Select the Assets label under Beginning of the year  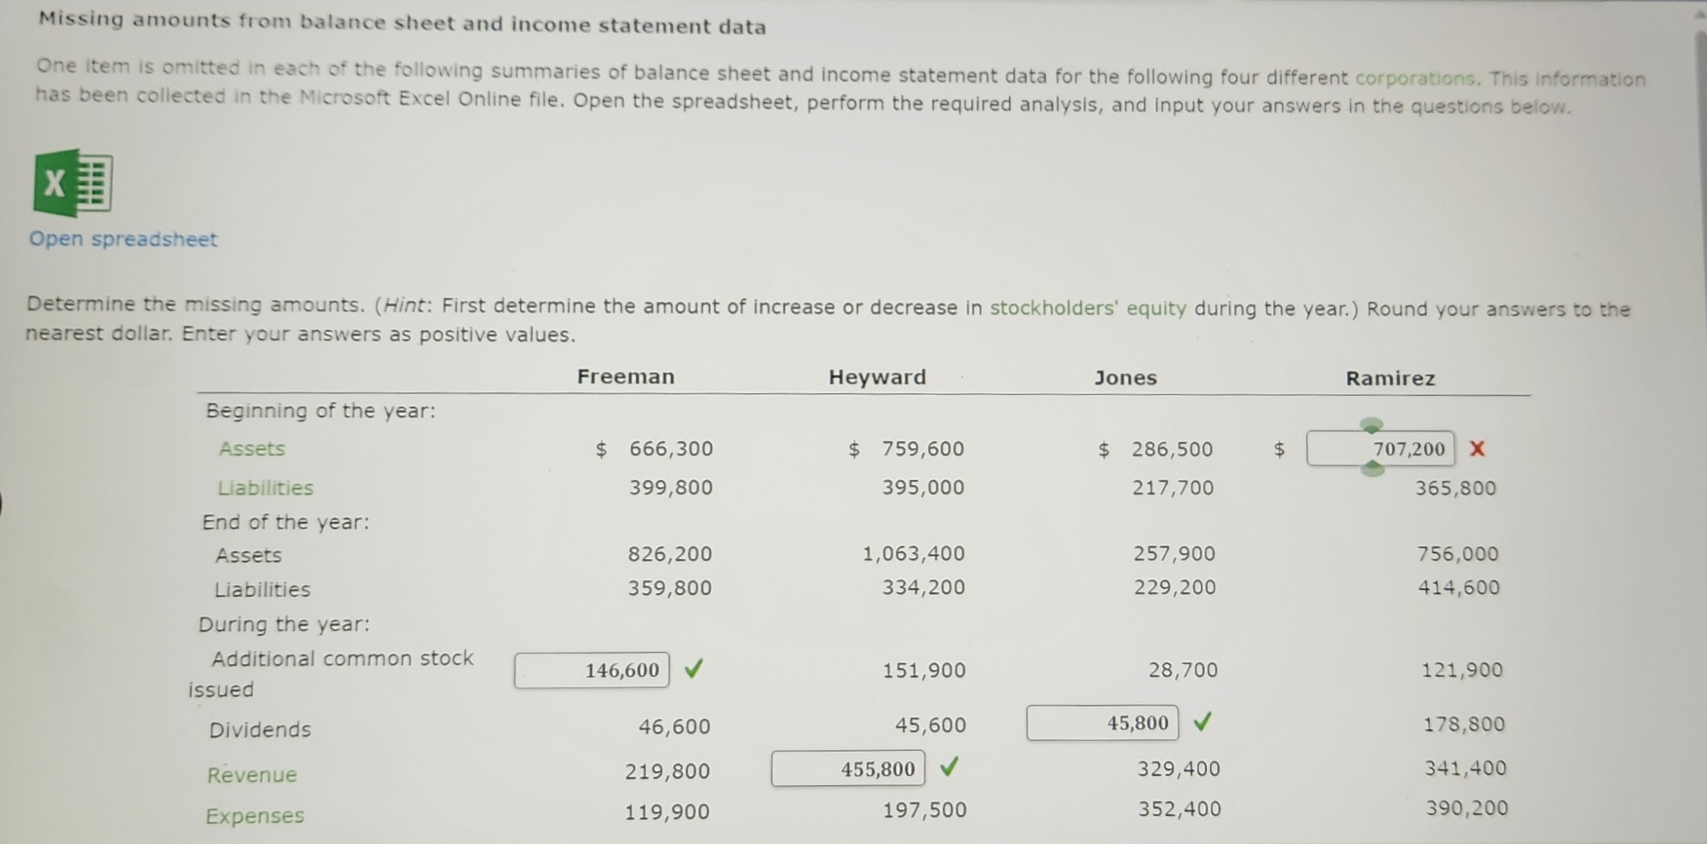coord(251,449)
